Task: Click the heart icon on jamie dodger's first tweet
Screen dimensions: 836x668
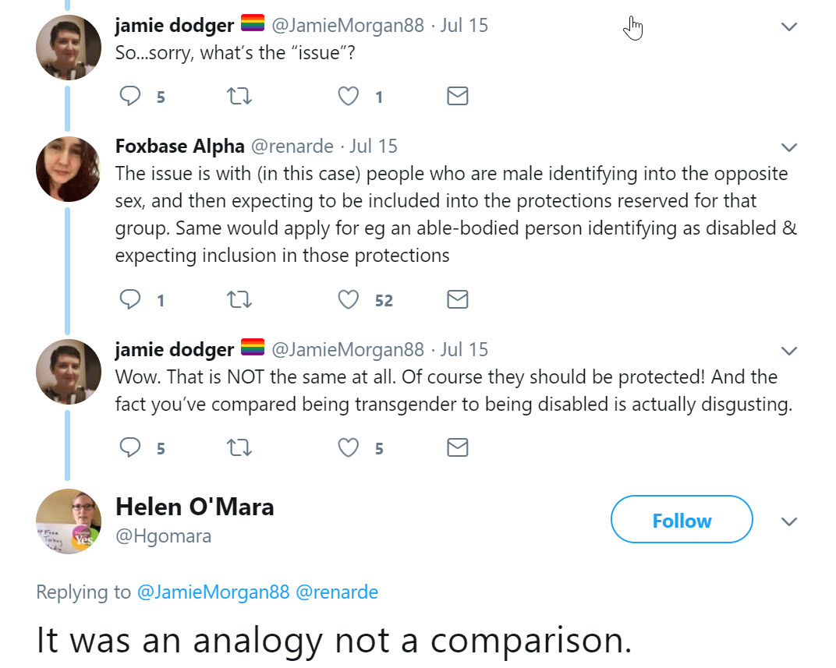Action: coord(348,96)
